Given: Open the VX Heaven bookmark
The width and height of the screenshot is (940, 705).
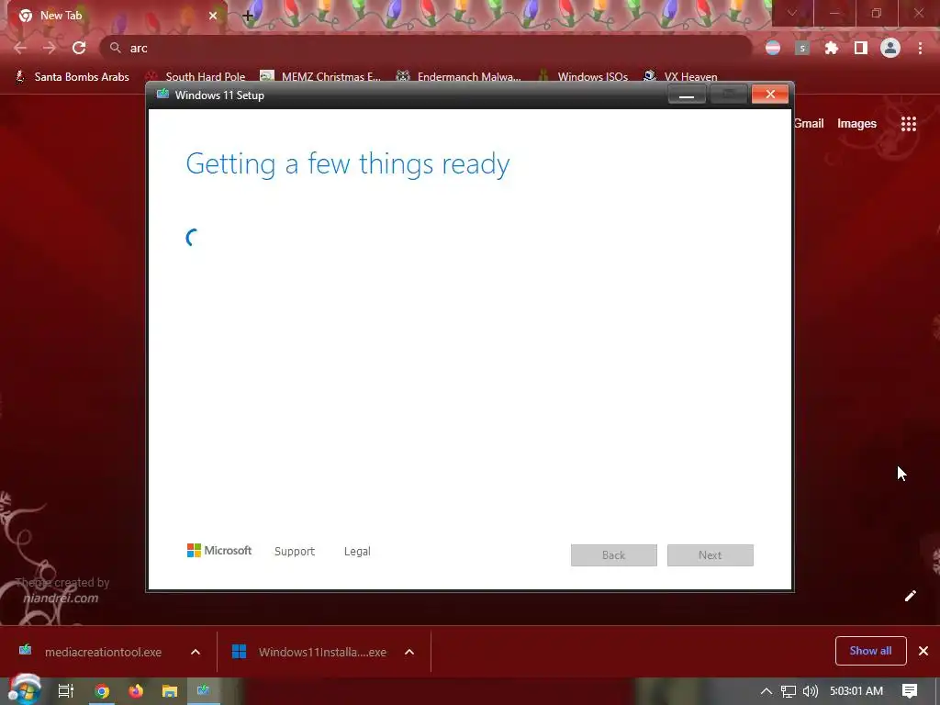Looking at the screenshot, I should [680, 77].
